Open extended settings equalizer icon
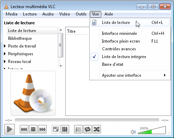 pos(65,129)
